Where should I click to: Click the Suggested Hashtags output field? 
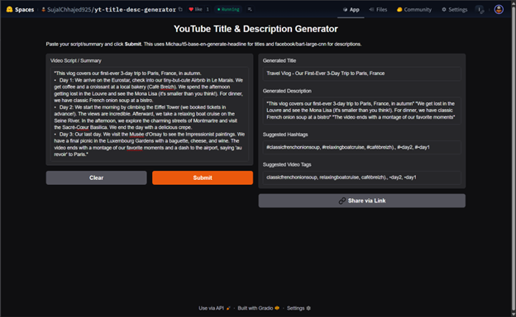[361, 147]
